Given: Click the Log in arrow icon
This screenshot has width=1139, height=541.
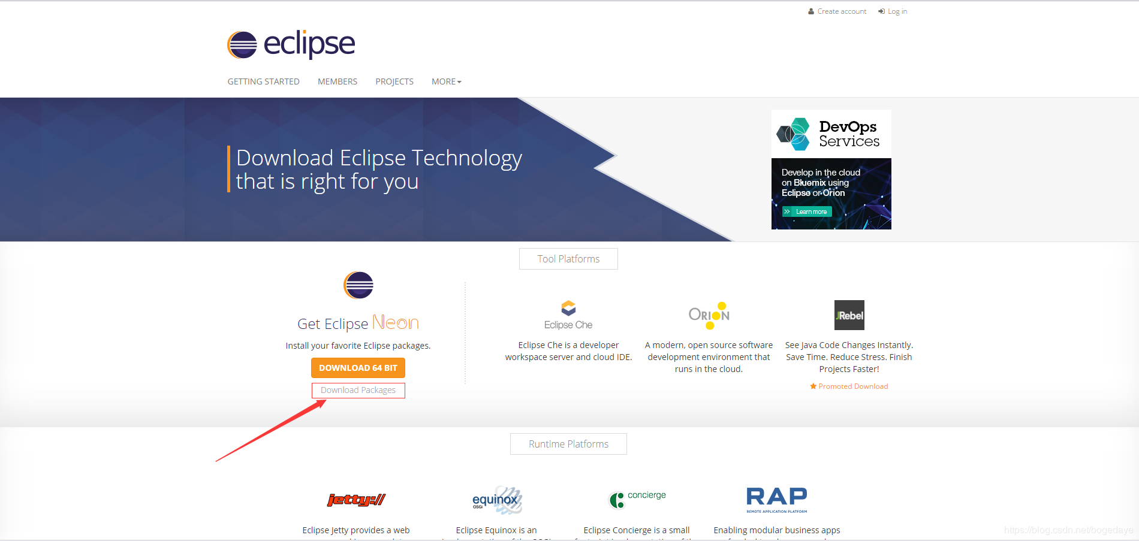Looking at the screenshot, I should point(881,11).
